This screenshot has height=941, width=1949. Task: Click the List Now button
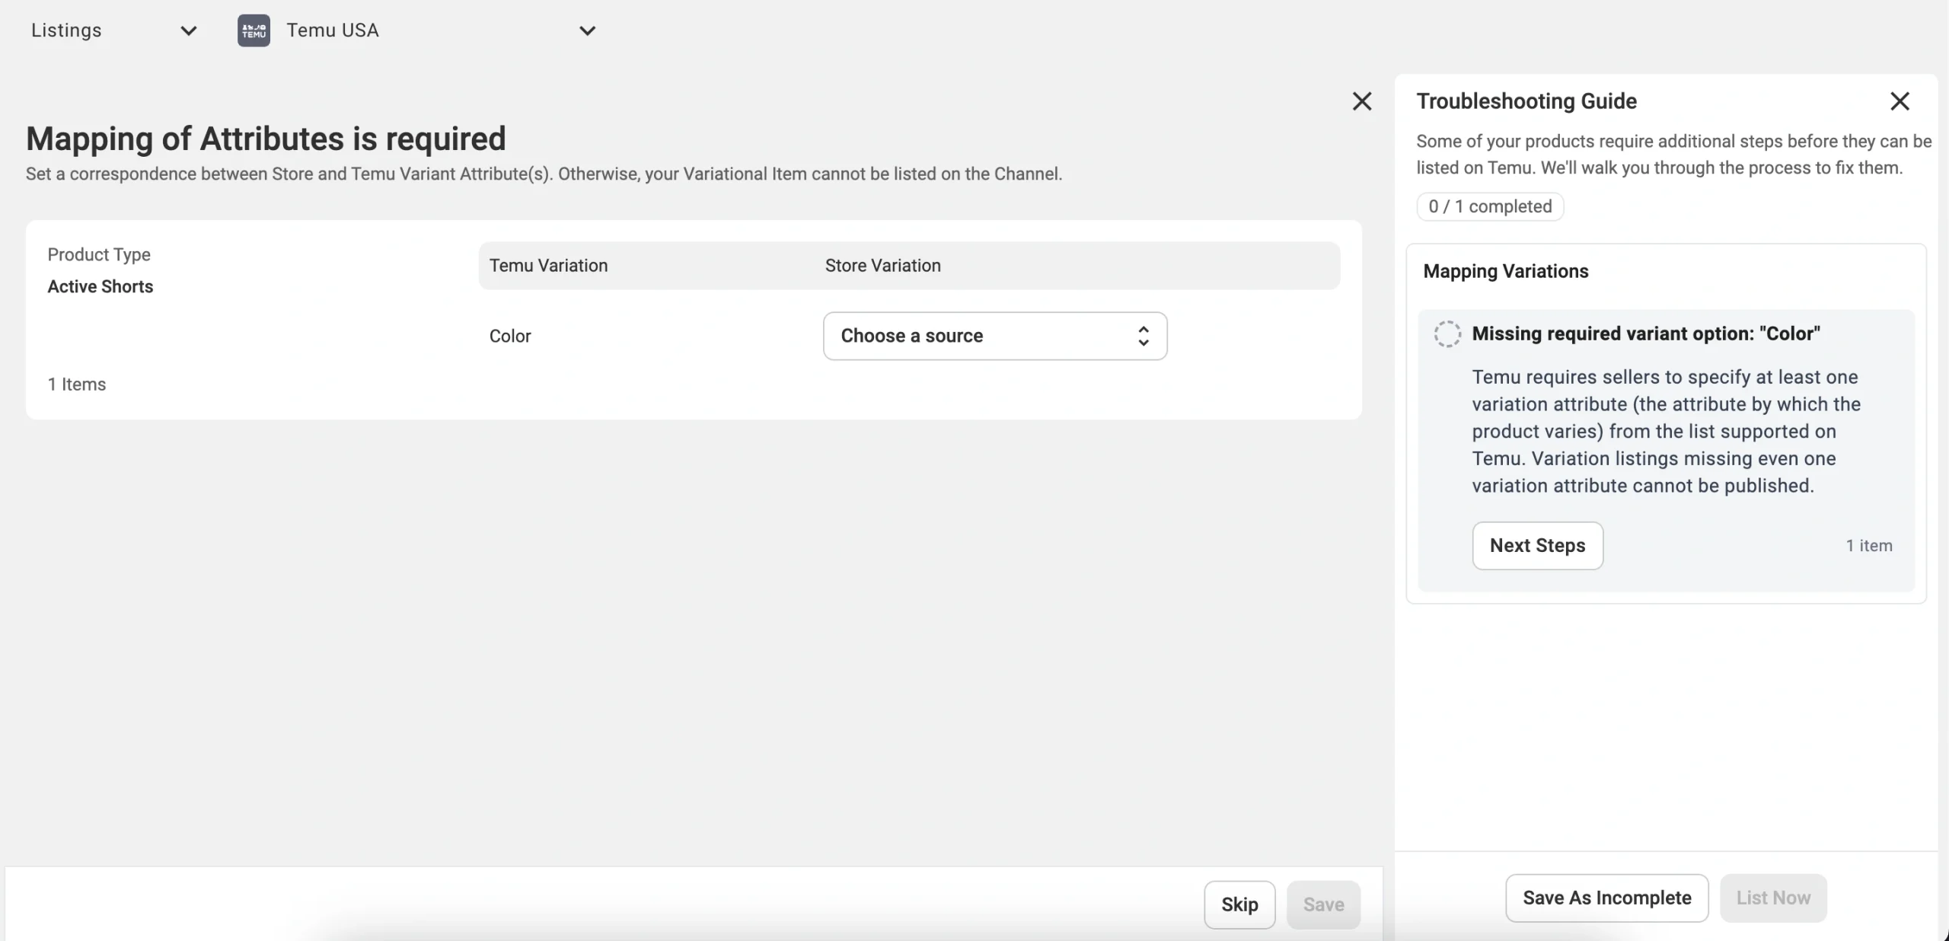(x=1772, y=898)
